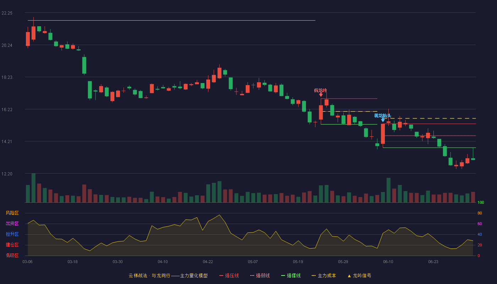Click the 60 indicator scale label
The width and height of the screenshot is (497, 284).
tap(480, 224)
